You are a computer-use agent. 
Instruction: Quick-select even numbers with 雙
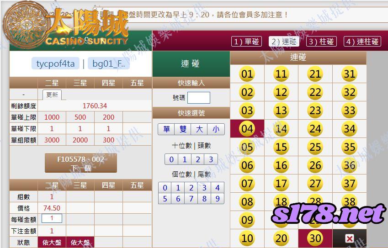[x=183, y=129]
